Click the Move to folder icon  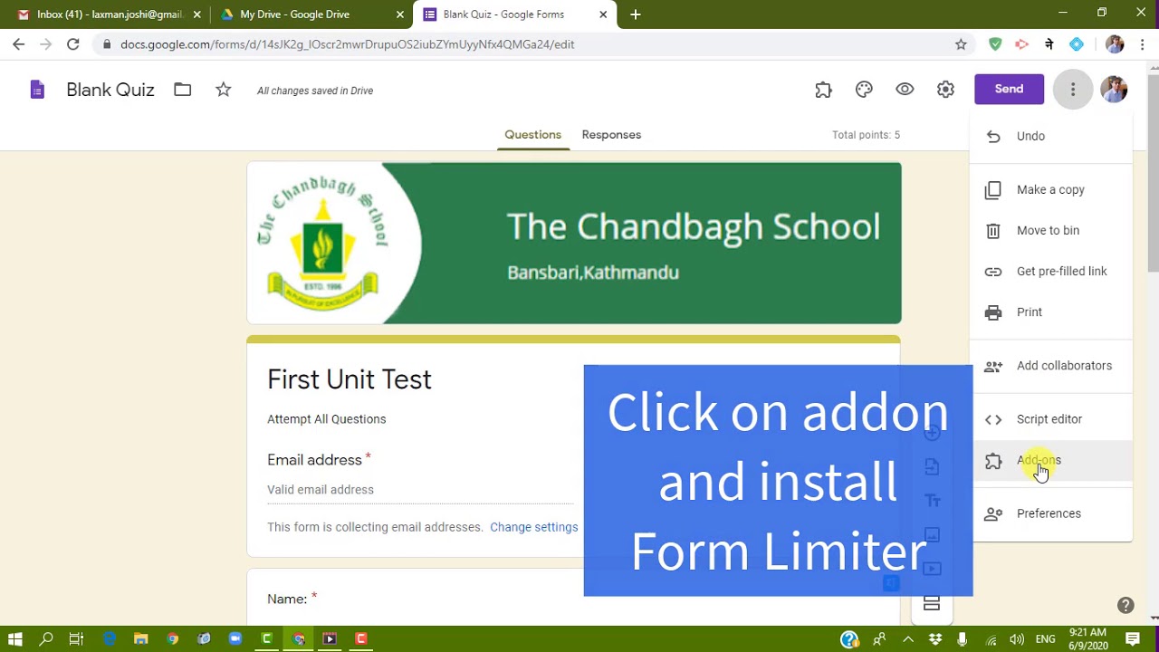click(x=183, y=90)
